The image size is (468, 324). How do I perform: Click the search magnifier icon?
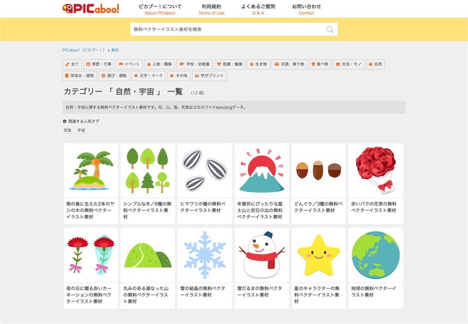coord(330,29)
